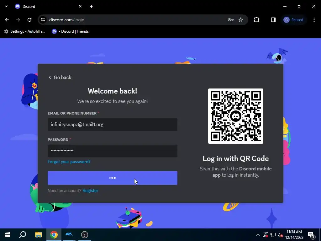Expand the tab search dropdown
The width and height of the screenshot is (321, 241).
6,6
